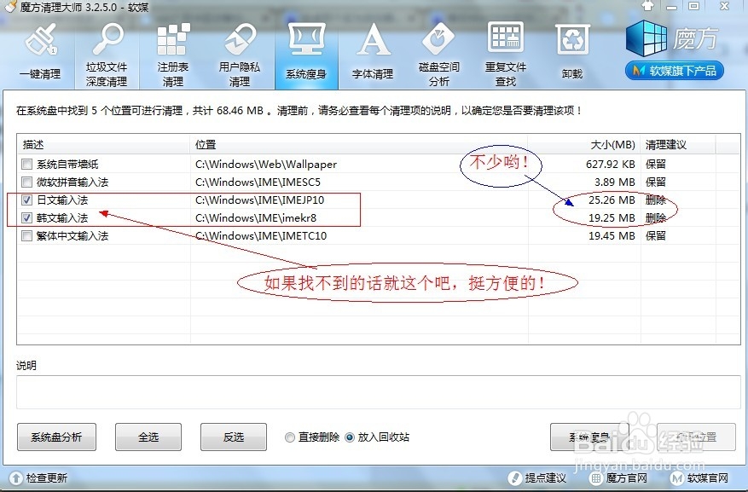Click the 19.45 MB size value
This screenshot has width=748, height=492.
click(612, 236)
